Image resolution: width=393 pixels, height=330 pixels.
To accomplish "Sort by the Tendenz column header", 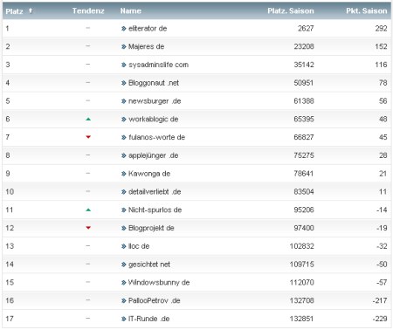I will pyautogui.click(x=88, y=11).
